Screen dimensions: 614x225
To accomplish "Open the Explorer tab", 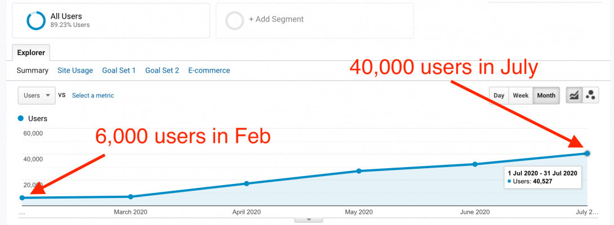I will coord(32,52).
